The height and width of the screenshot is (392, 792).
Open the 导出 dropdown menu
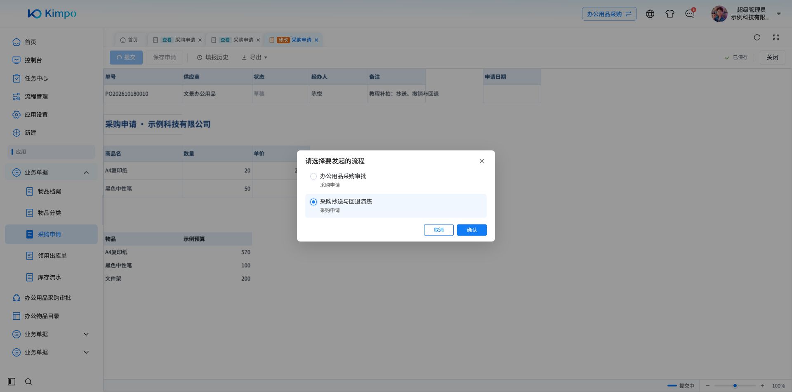pyautogui.click(x=255, y=57)
